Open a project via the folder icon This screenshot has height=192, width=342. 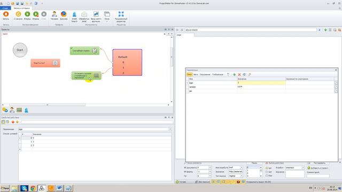point(13,4)
